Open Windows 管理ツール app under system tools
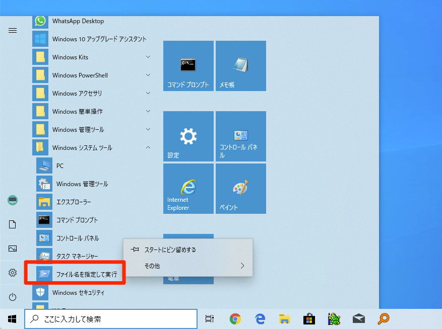Viewport: 442px width, 329px height. pos(94,184)
